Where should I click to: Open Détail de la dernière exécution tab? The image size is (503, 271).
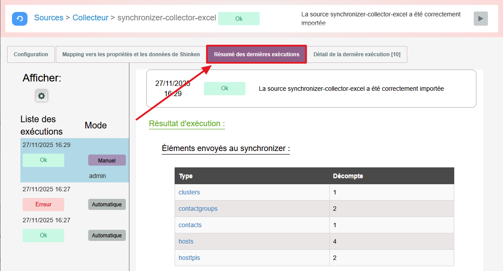pos(357,54)
